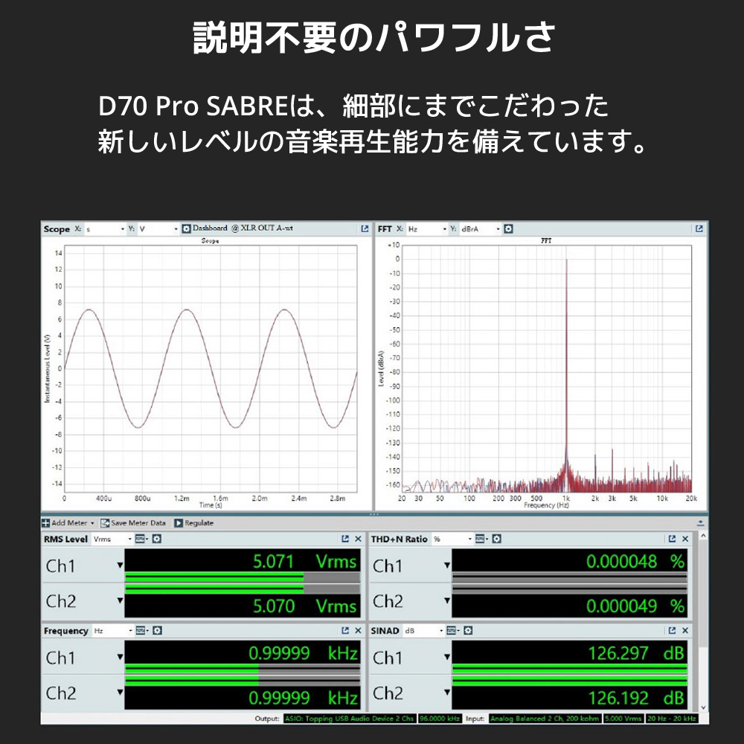Click 'Analog Balanced 2 Ch, 200 kohm' input
This screenshot has width=744, height=744.
pos(545,719)
